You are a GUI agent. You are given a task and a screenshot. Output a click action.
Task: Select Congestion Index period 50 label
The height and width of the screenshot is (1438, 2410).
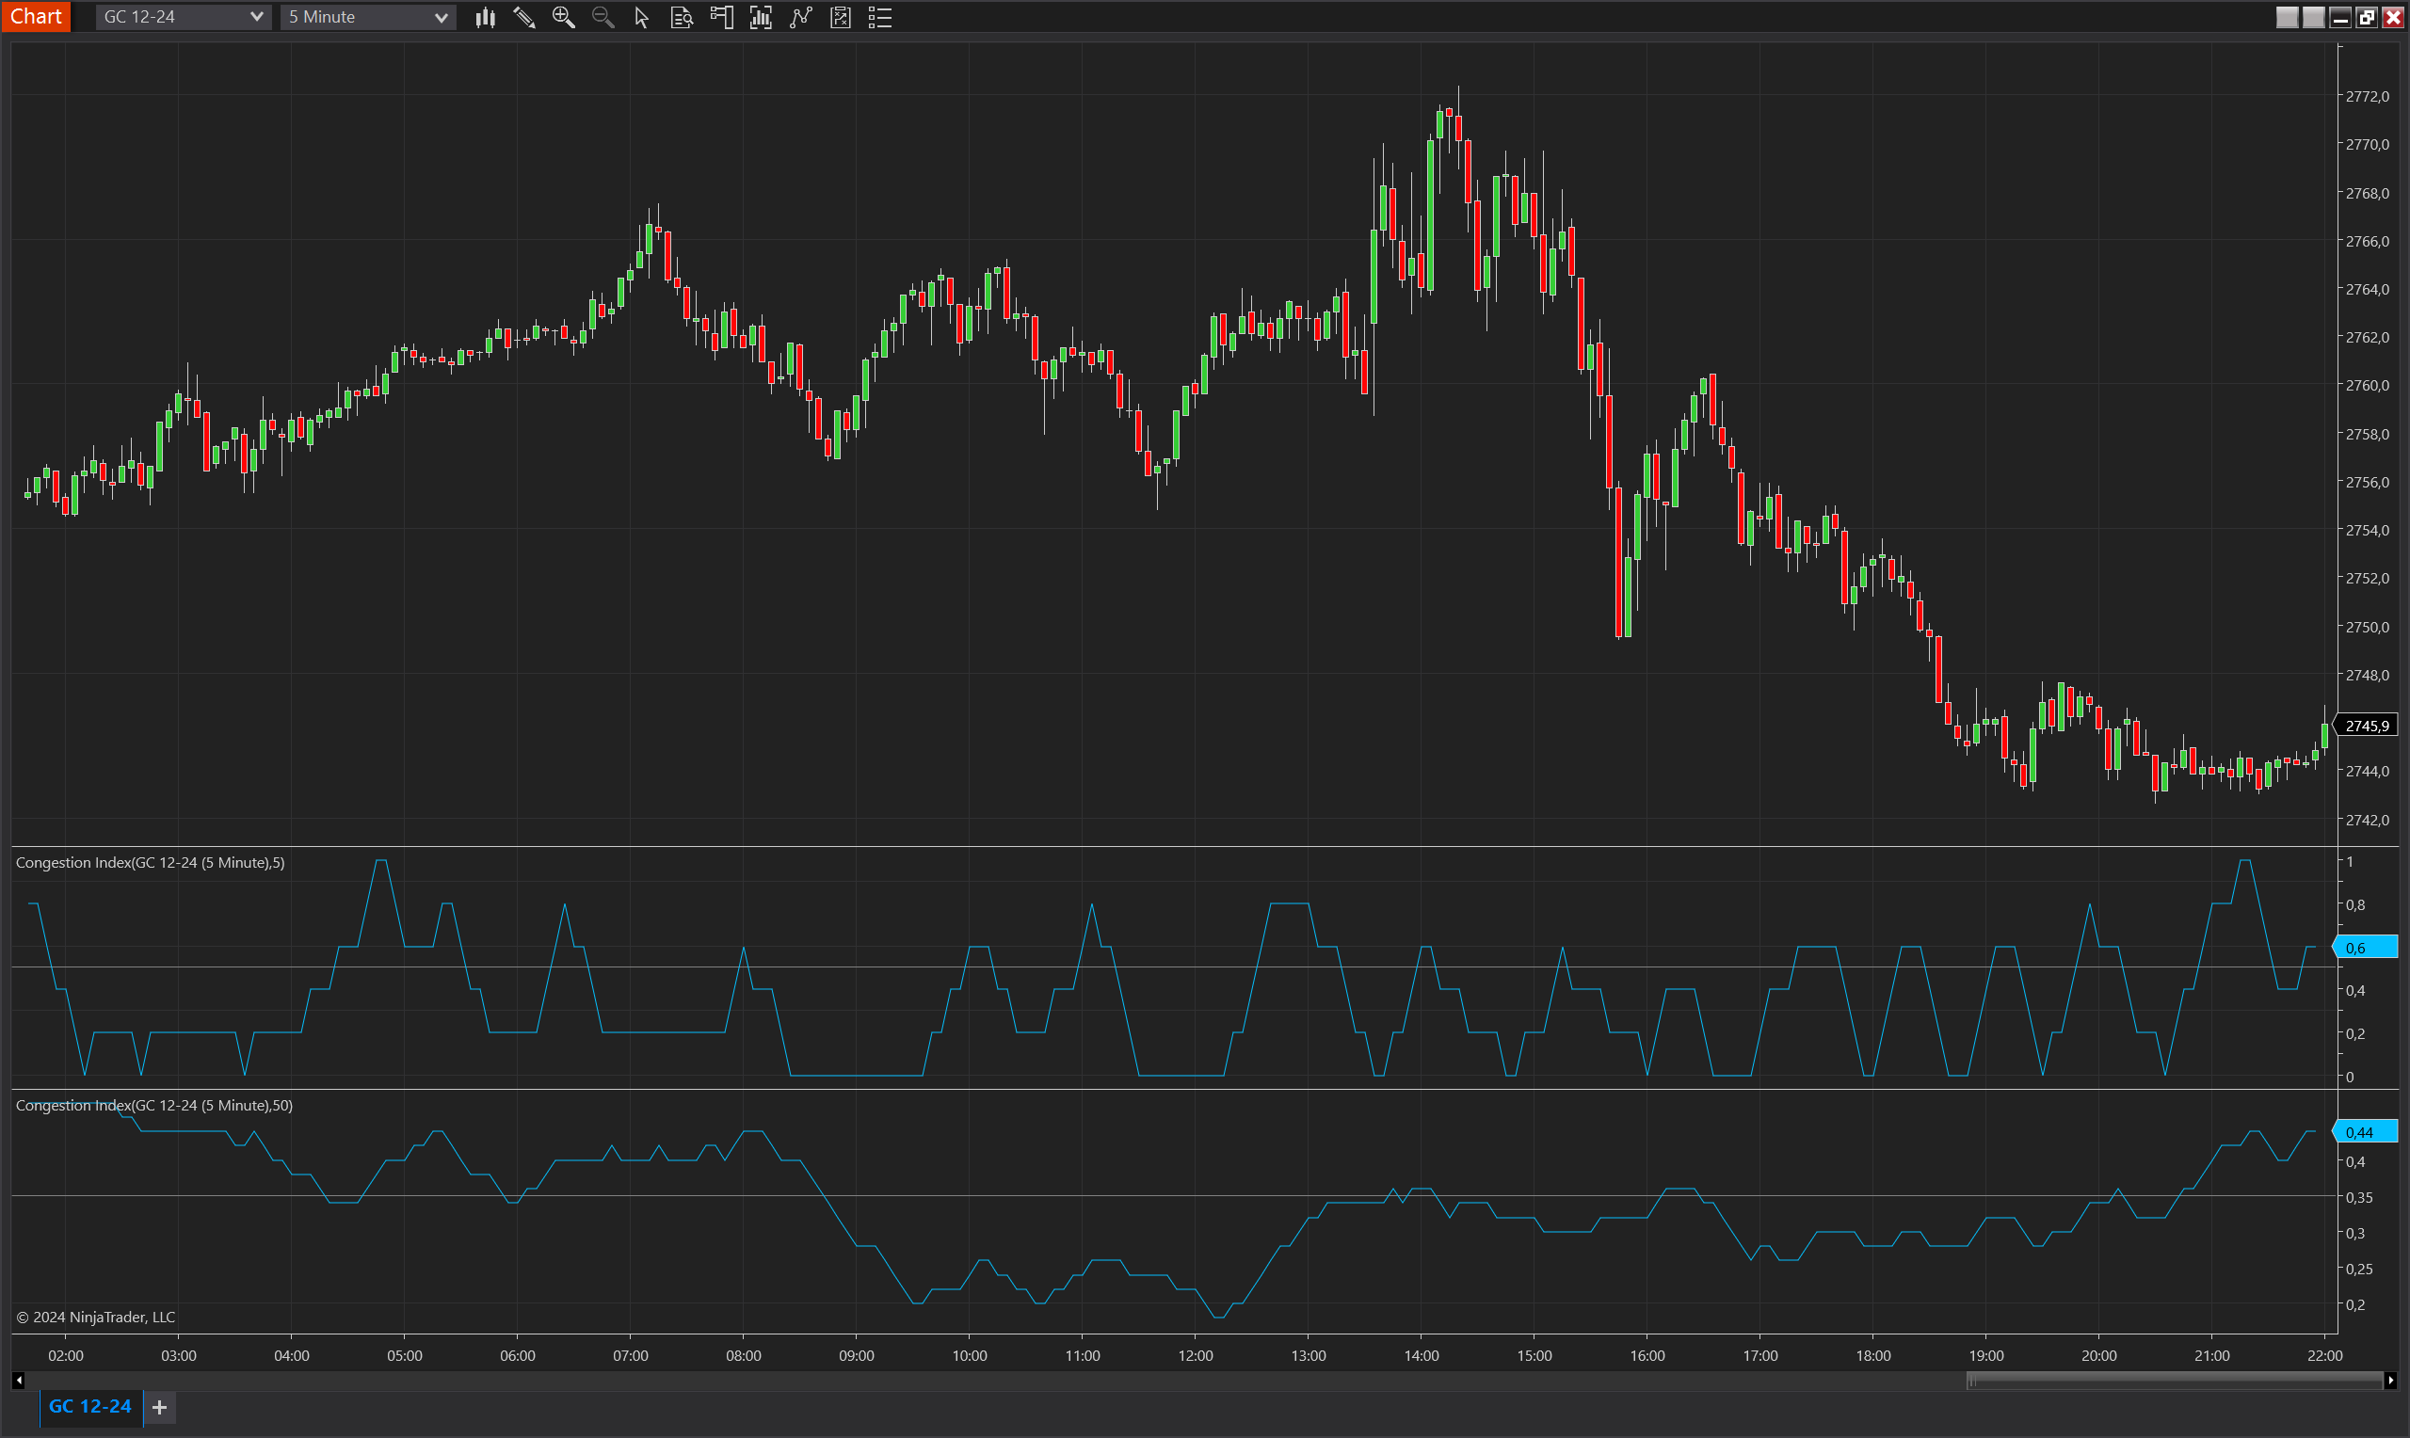tap(154, 1106)
